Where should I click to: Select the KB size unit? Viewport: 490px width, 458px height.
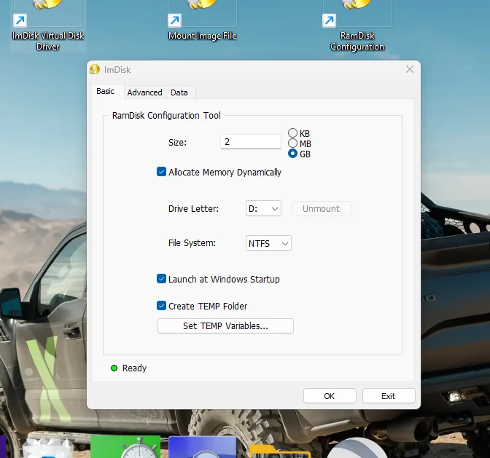tap(293, 133)
